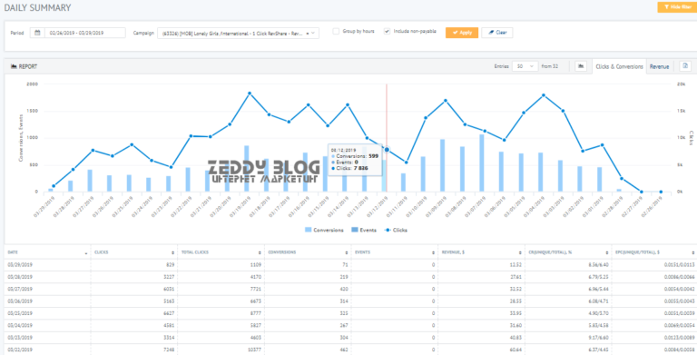Click the calendar icon beside Period
The height and width of the screenshot is (355, 697).
[x=37, y=33]
